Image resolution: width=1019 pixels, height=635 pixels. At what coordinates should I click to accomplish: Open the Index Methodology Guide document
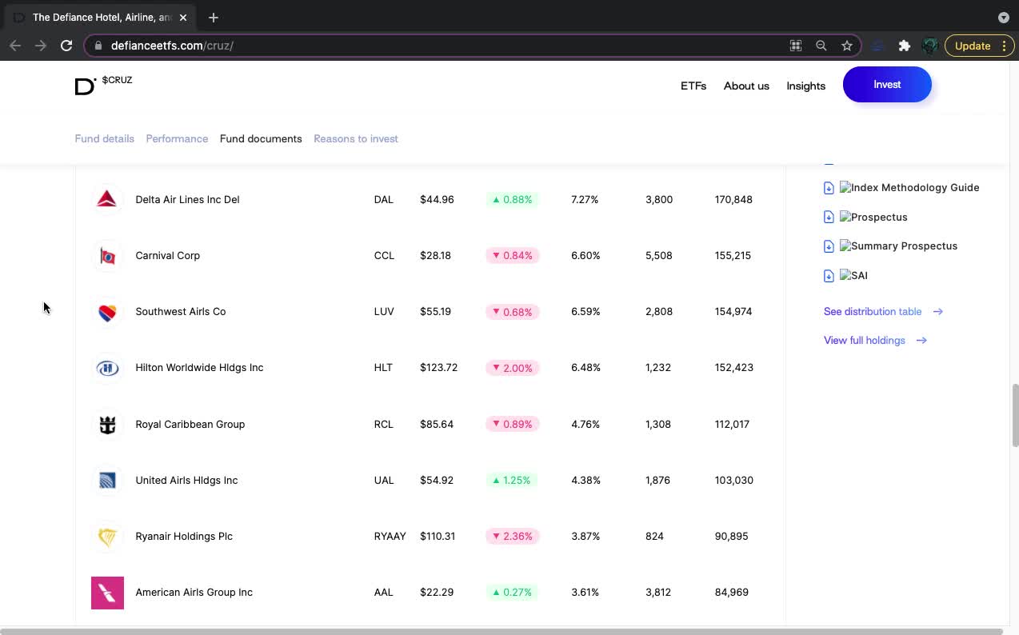point(909,188)
